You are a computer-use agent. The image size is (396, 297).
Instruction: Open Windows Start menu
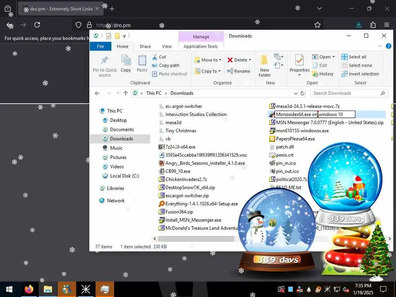[9, 289]
